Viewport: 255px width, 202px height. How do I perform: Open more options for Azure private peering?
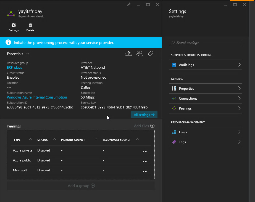[145, 151]
